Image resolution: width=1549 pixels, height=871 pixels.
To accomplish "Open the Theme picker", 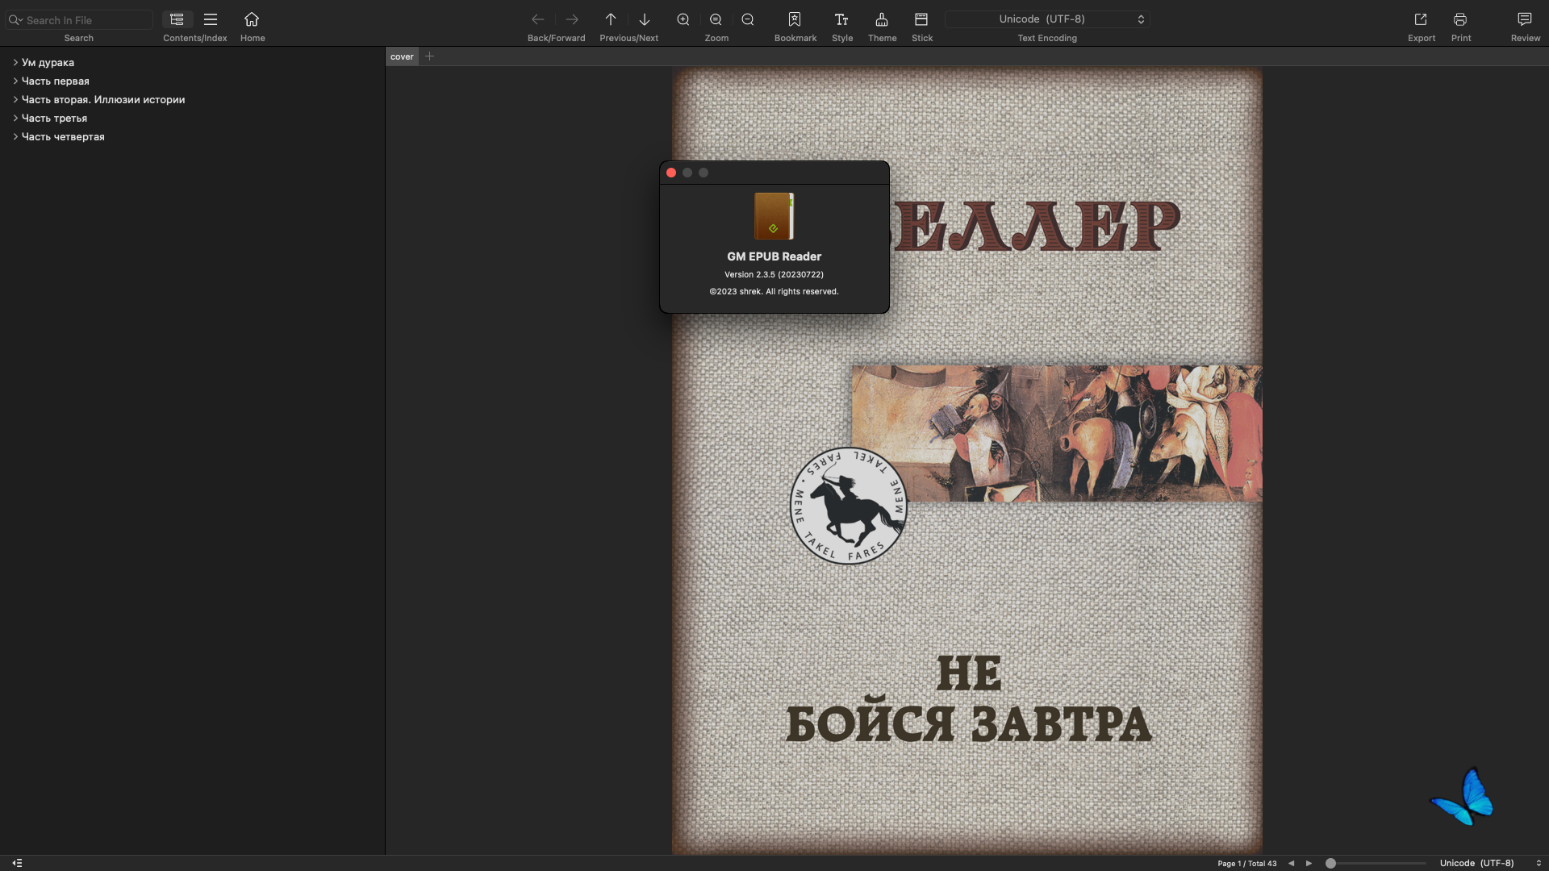I will pyautogui.click(x=882, y=19).
